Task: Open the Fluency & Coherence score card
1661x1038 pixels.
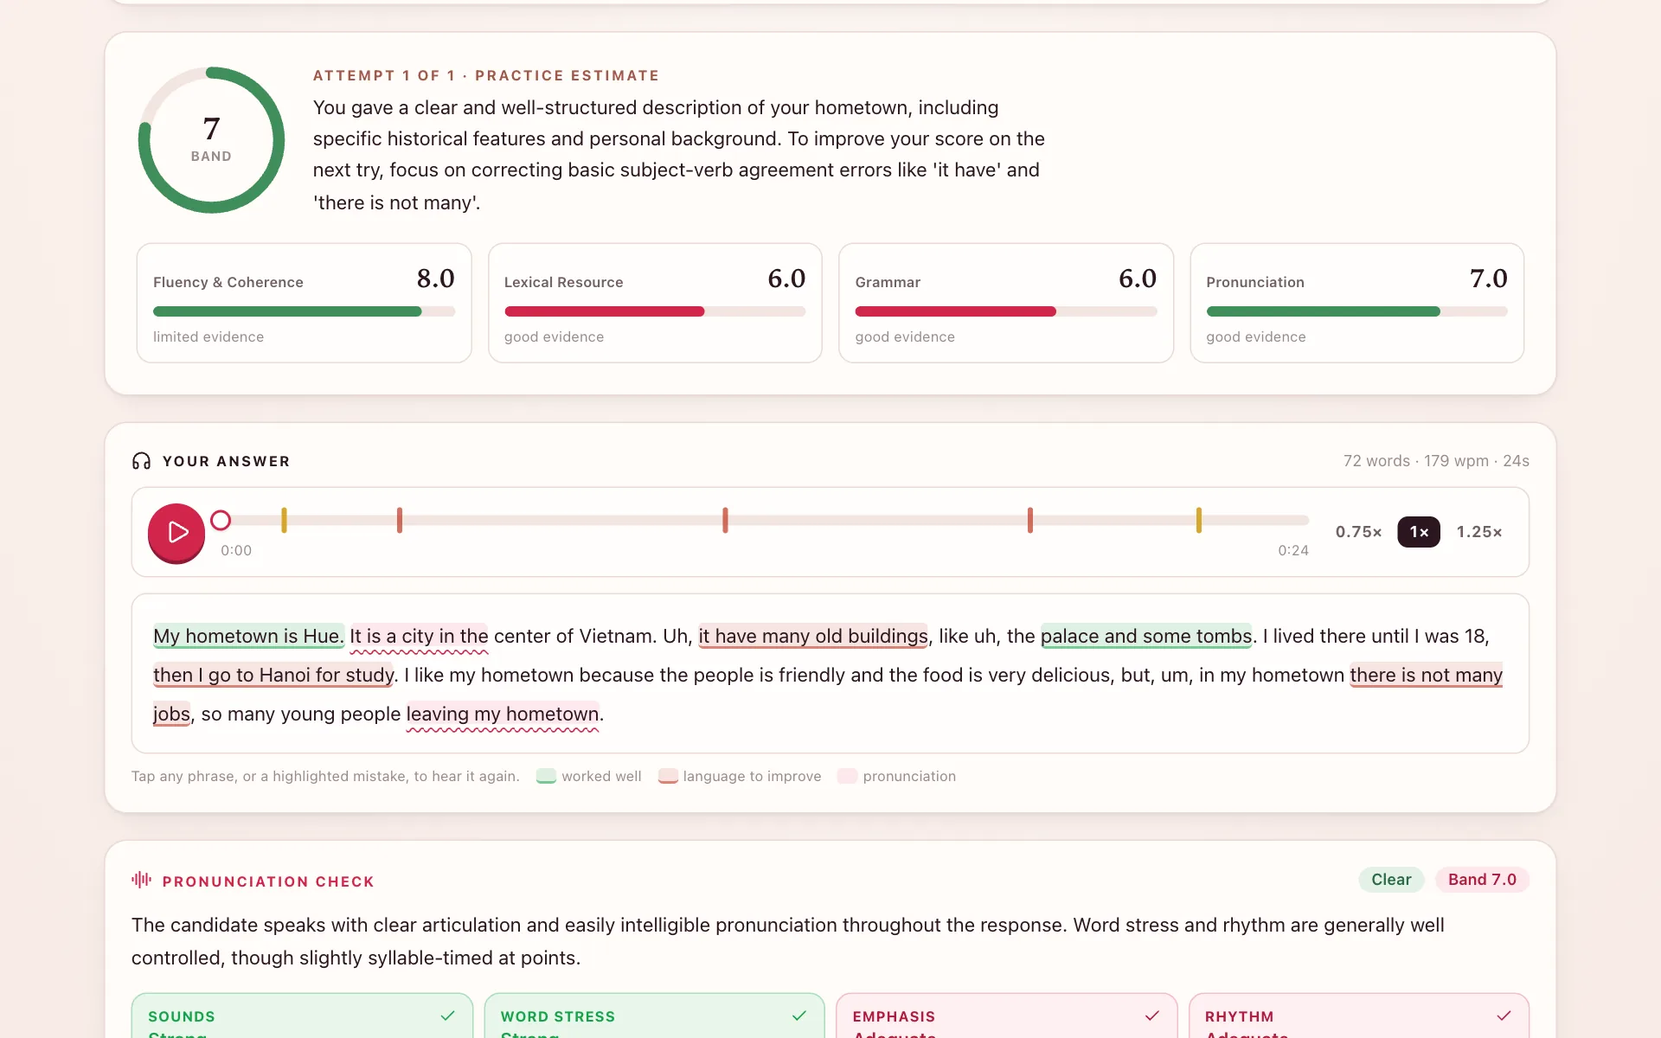Action: pyautogui.click(x=305, y=303)
